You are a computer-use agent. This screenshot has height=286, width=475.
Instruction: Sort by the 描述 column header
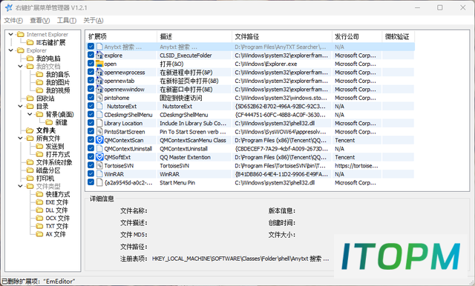(194, 36)
